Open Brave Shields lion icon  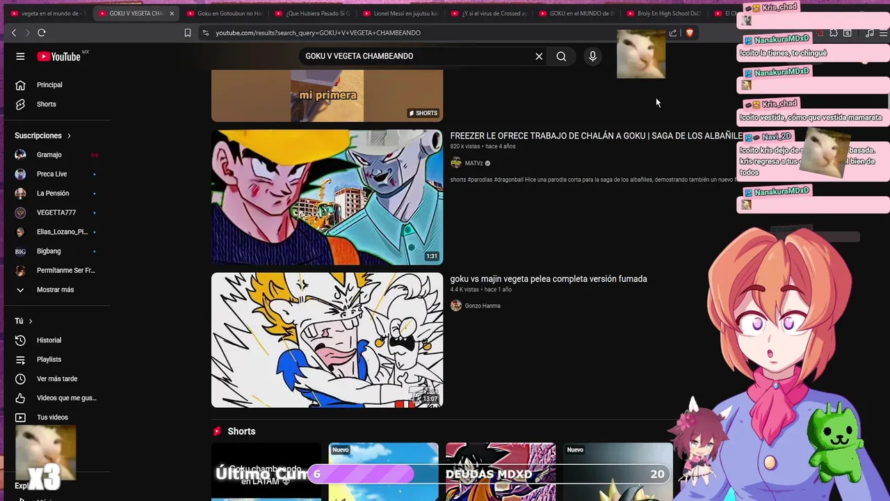(x=690, y=33)
